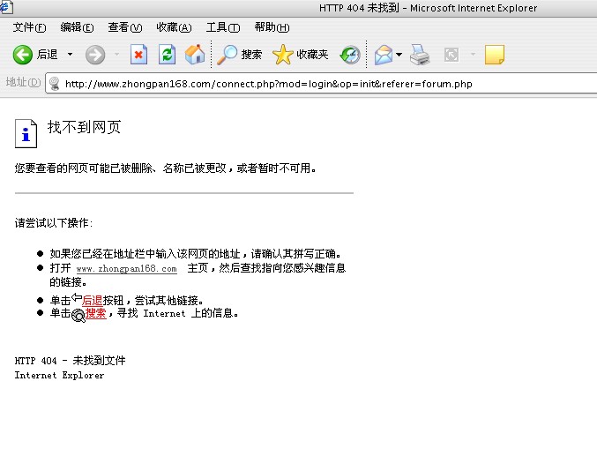Open the 查看(V) menu
The width and height of the screenshot is (597, 471).
click(125, 27)
